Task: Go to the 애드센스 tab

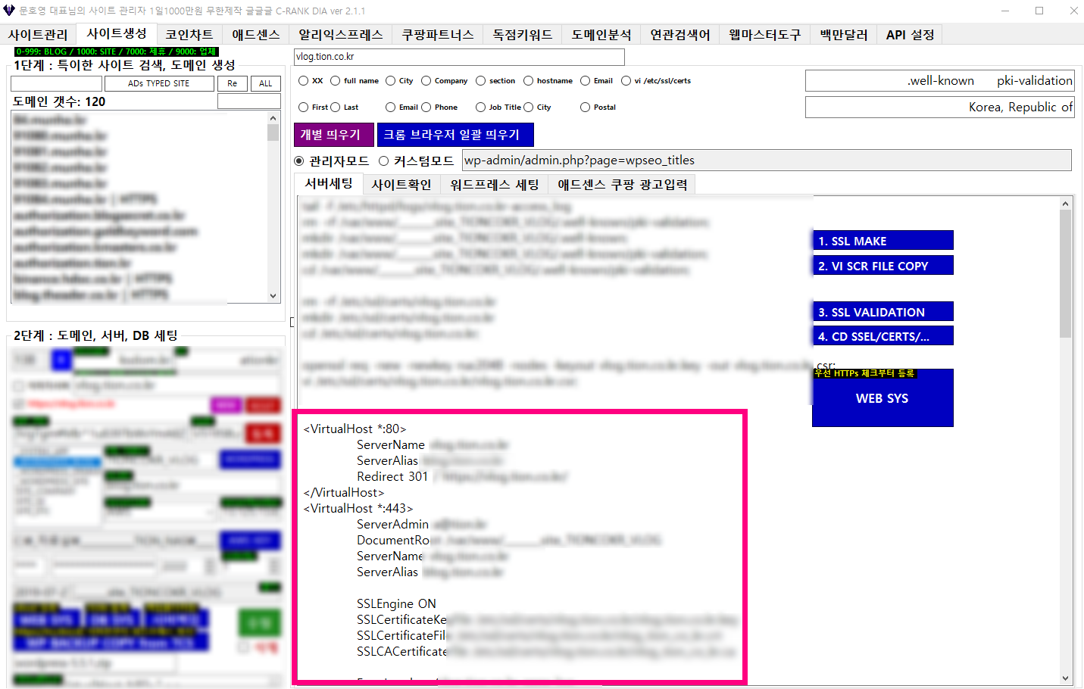Action: [x=256, y=35]
